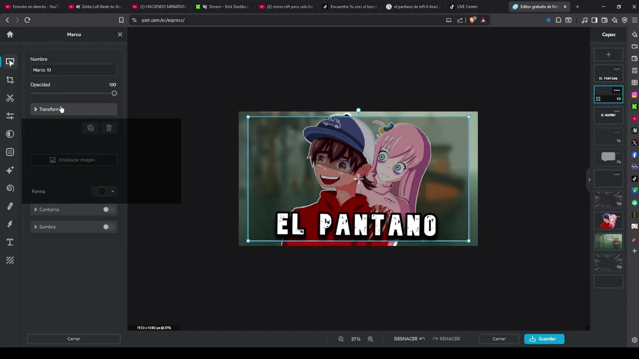Open the Forma shape dropdown arrow
The height and width of the screenshot is (359, 639).
coord(112,191)
